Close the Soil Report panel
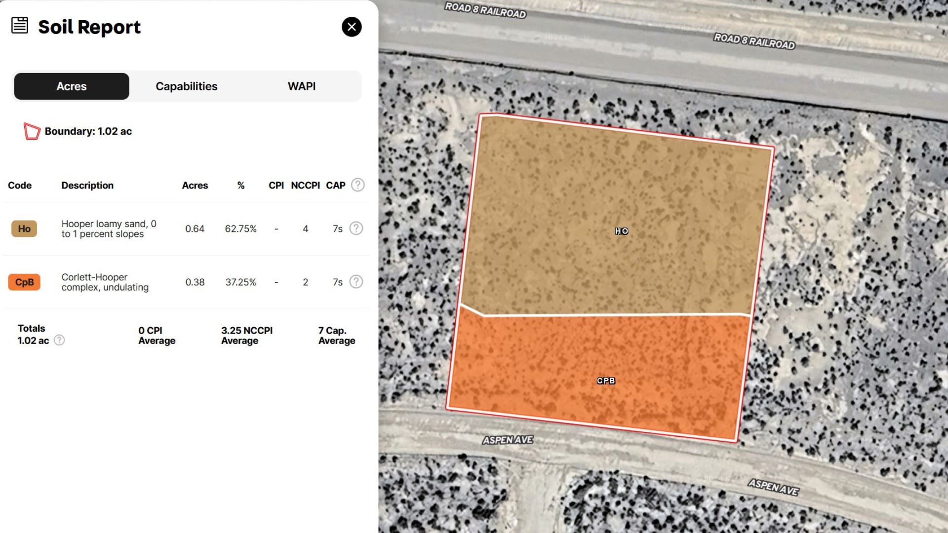 [x=352, y=27]
